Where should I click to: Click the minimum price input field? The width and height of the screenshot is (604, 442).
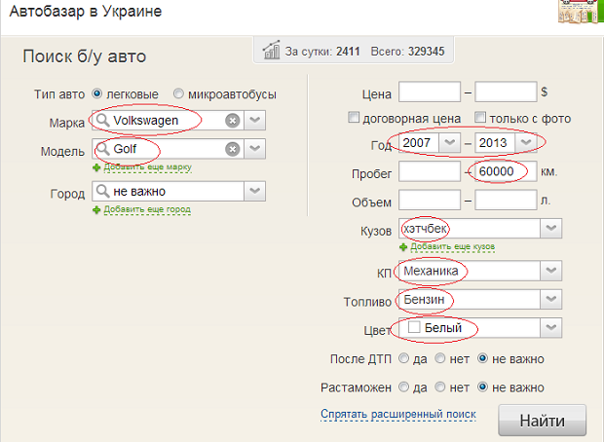(x=428, y=92)
